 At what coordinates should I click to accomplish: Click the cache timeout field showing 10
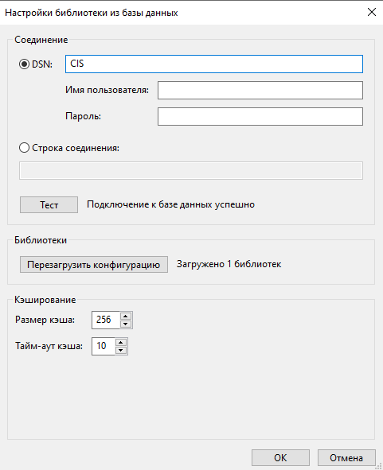click(104, 346)
